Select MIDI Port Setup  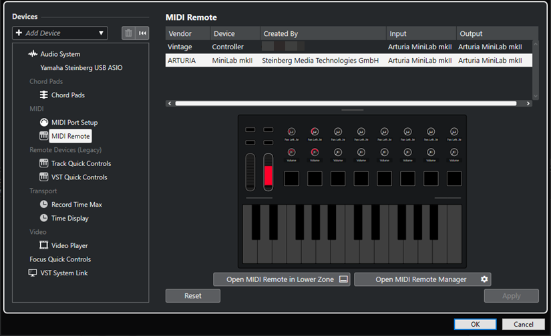(x=75, y=123)
